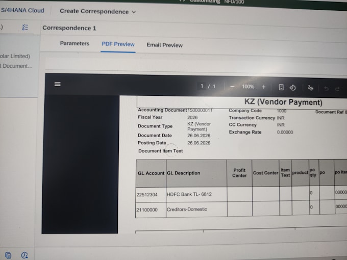347x260 pixels.
Task: Click the Exchange Rate value 0.00000
Action: point(285,132)
